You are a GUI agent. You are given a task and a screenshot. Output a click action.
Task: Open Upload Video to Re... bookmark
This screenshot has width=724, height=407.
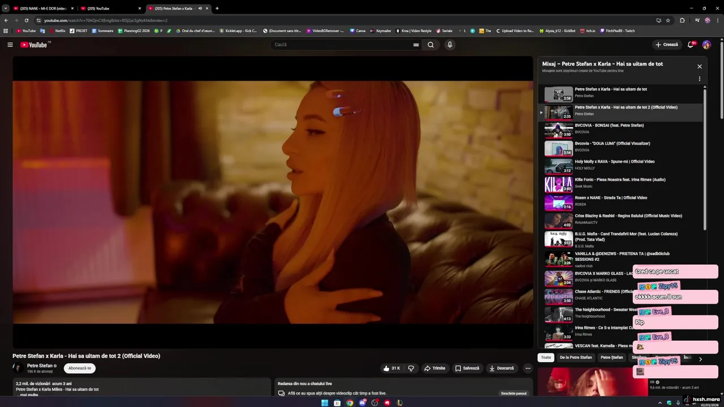tap(515, 31)
